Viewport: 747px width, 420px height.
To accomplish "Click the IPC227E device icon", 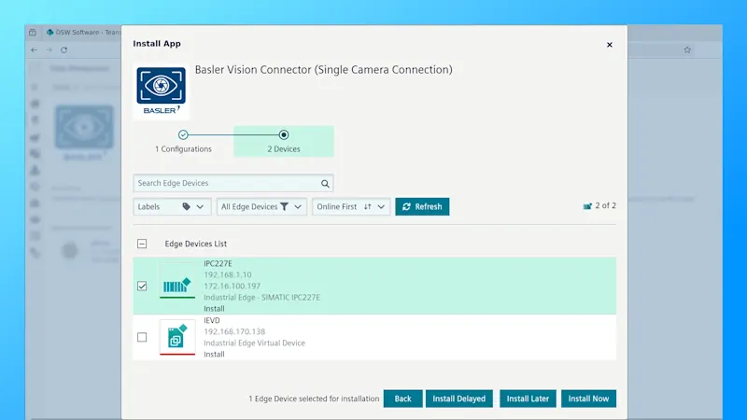I will pyautogui.click(x=177, y=281).
